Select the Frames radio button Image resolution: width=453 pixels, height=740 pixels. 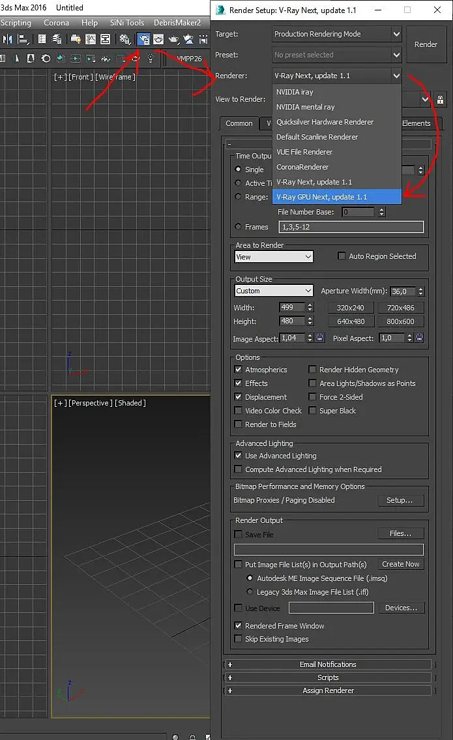pos(239,226)
